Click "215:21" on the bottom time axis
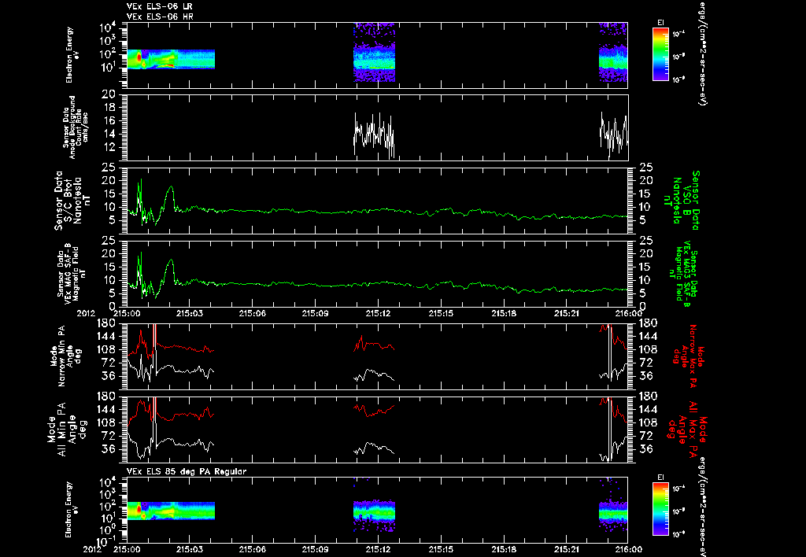This screenshot has width=806, height=557. (x=567, y=549)
